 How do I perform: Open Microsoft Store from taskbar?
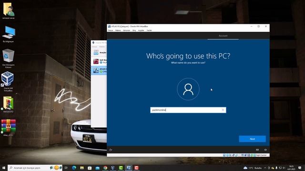pyautogui.click(x=90, y=168)
